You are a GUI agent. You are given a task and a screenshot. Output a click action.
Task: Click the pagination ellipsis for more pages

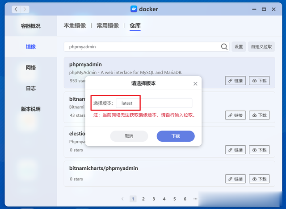tap(195, 199)
